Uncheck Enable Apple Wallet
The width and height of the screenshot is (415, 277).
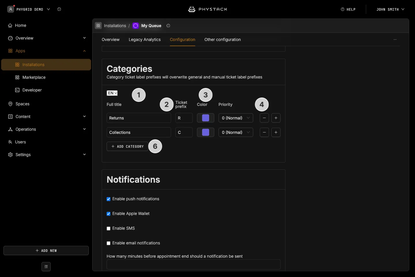pyautogui.click(x=109, y=214)
